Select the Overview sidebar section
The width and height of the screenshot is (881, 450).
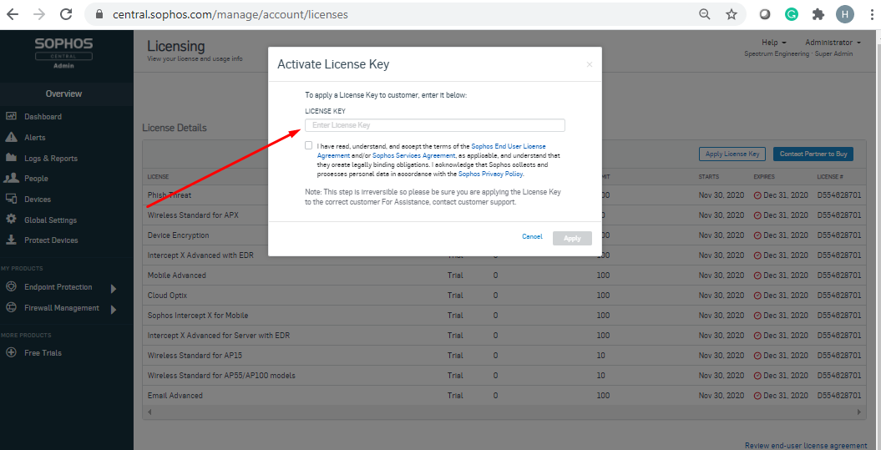click(x=63, y=94)
